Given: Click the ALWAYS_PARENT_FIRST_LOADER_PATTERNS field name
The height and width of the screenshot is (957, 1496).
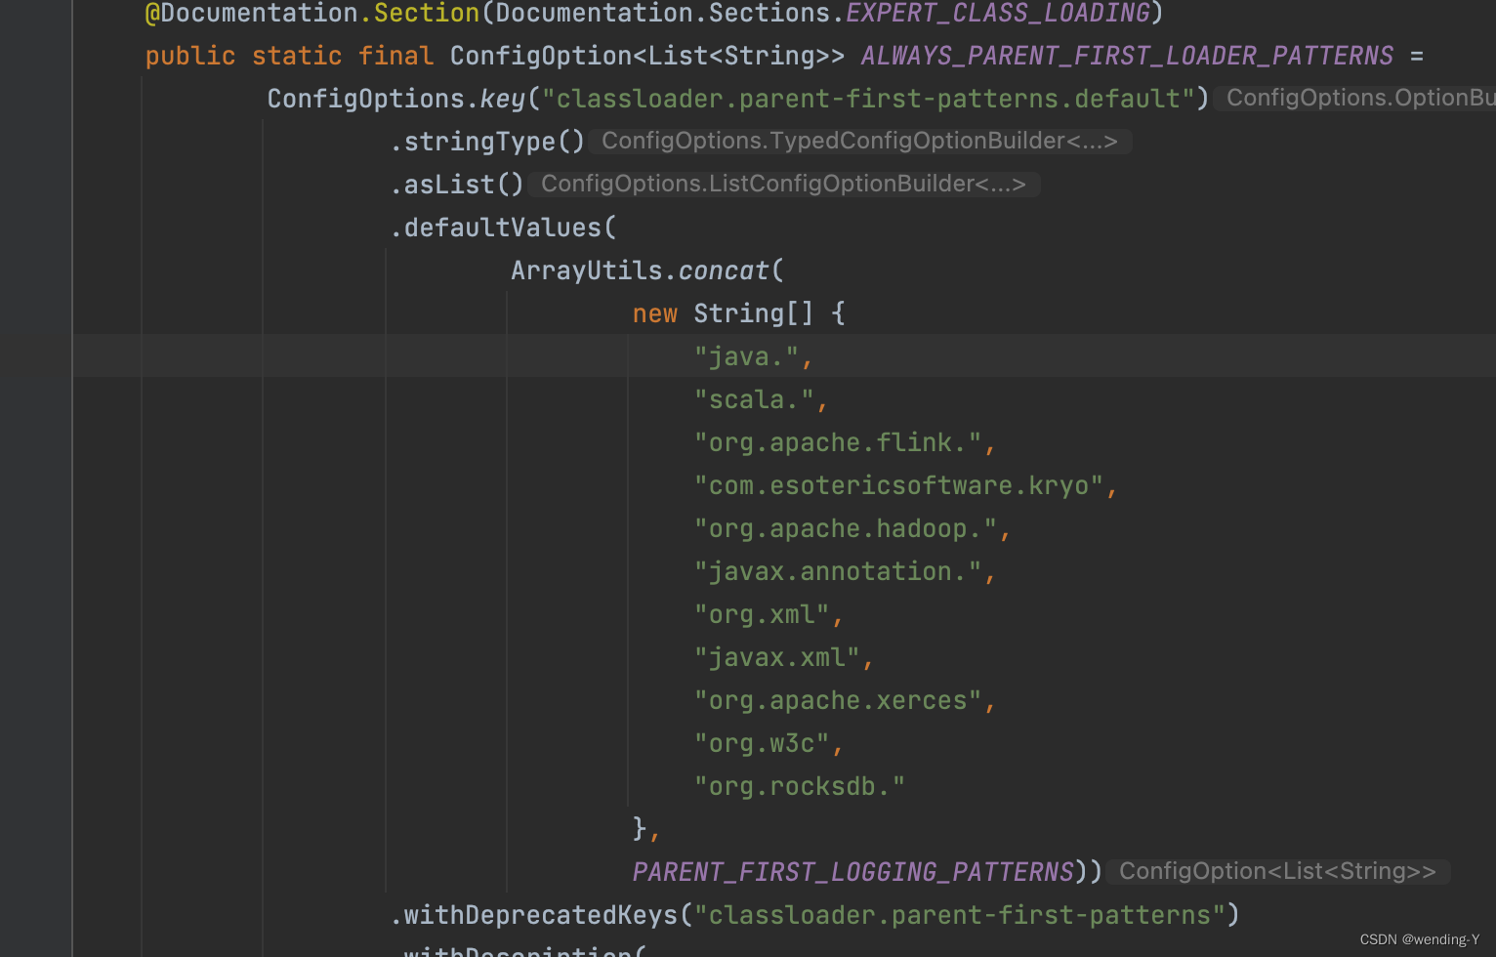Looking at the screenshot, I should click(x=1127, y=56).
